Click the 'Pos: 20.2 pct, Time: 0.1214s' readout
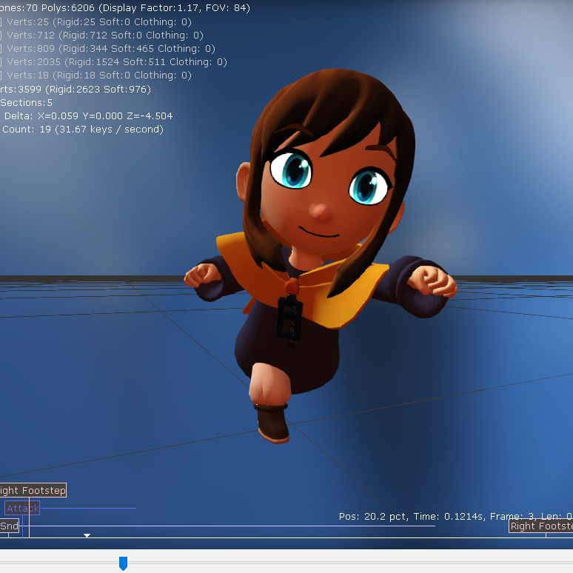This screenshot has height=573, width=573. point(412,516)
